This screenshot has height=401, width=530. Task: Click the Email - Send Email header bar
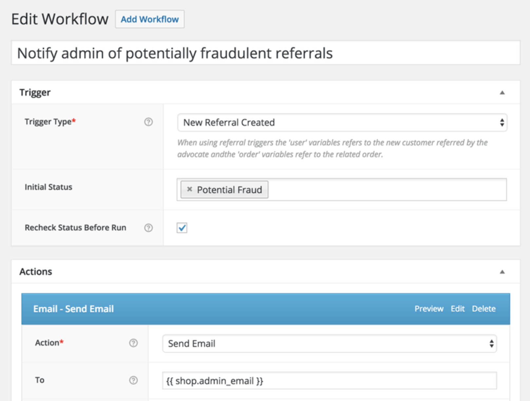pos(266,308)
